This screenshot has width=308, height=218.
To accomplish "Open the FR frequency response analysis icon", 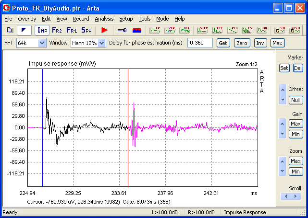I will 155,30.
